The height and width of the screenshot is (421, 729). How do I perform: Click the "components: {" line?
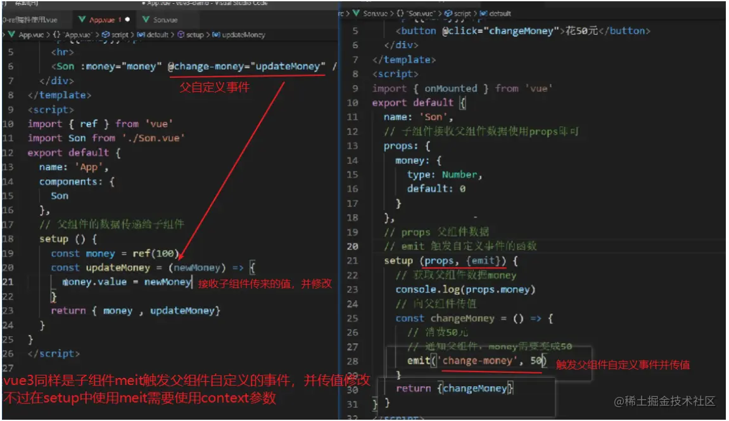[77, 181]
